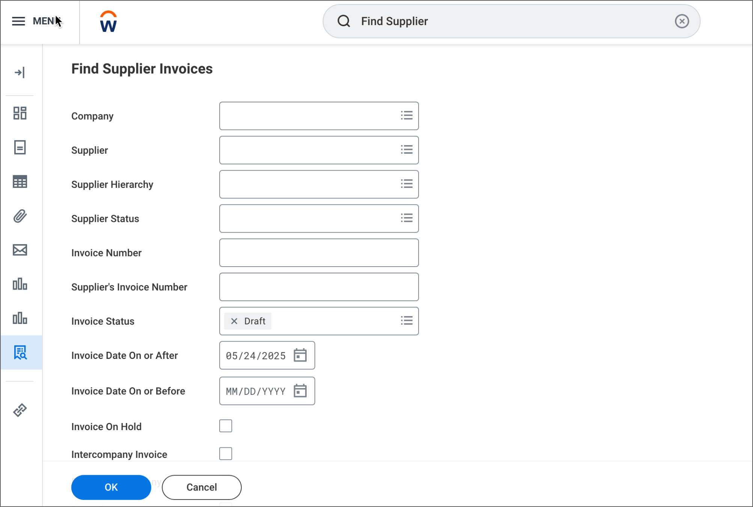
Task: Open the MENU navigation
Action: (18, 21)
